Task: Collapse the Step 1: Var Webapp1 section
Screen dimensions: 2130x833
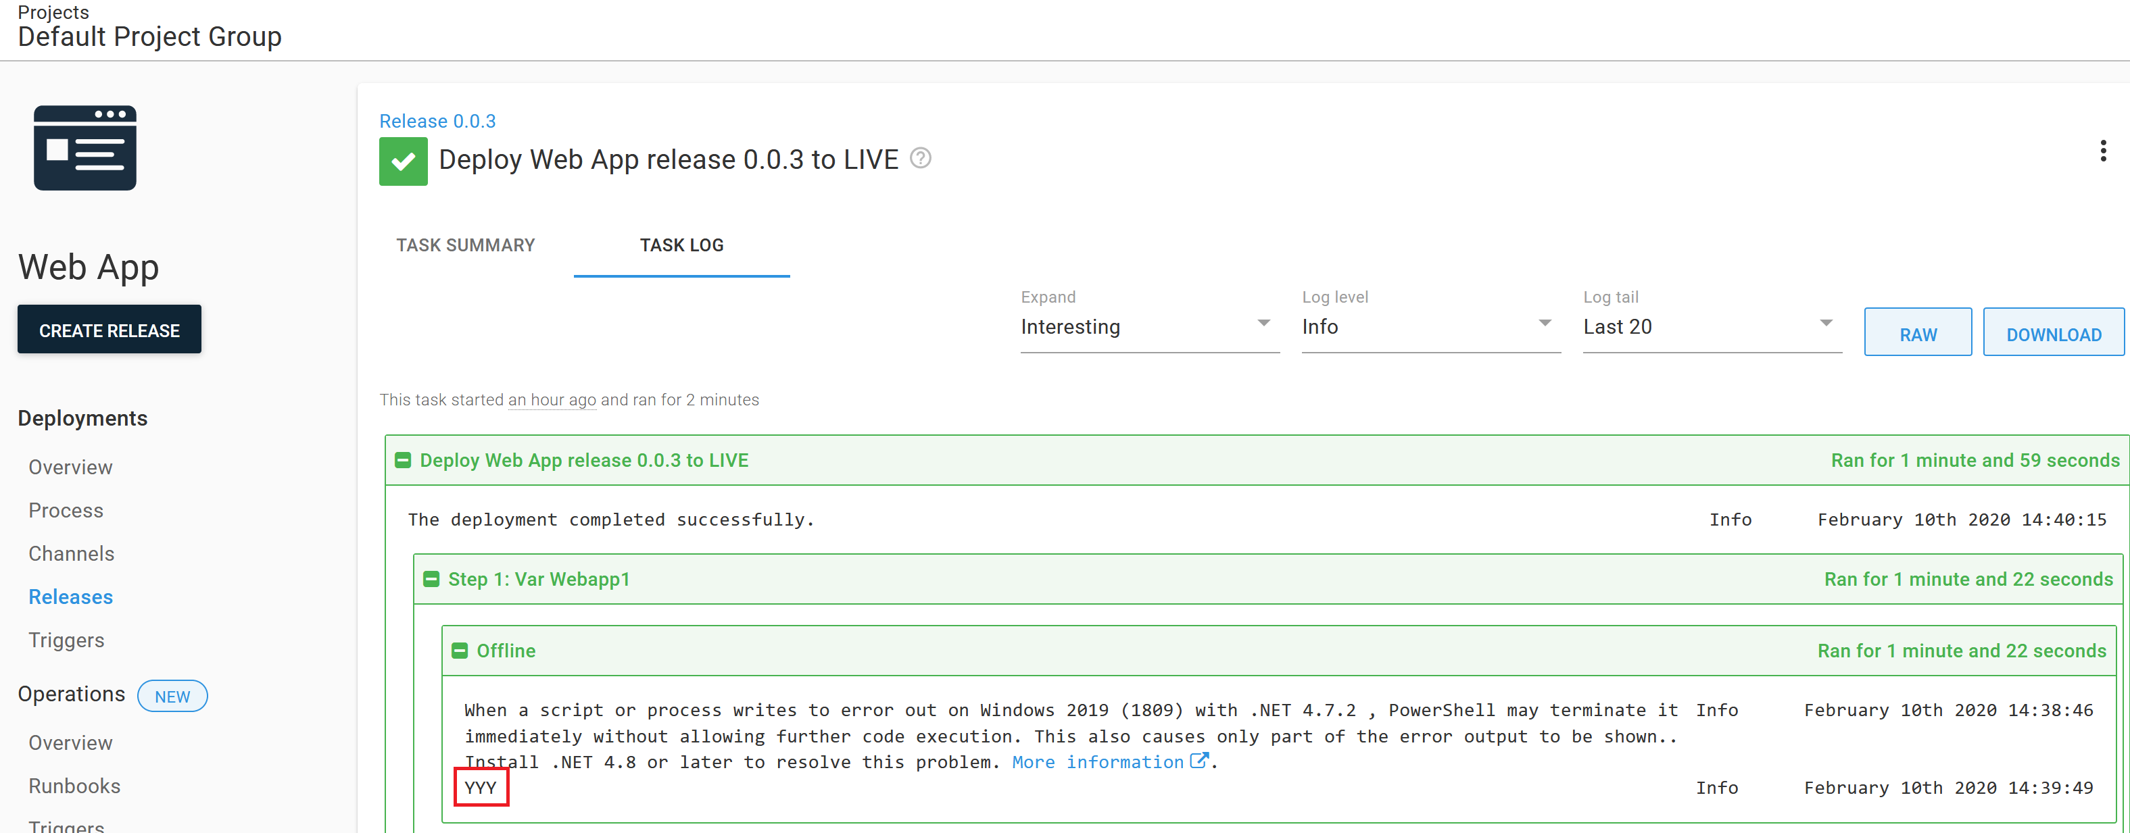Action: point(431,579)
